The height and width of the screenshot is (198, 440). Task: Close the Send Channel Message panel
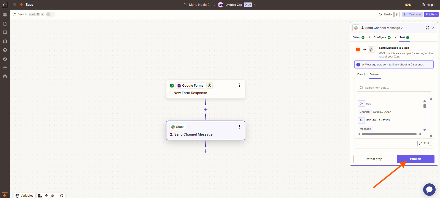tap(433, 28)
